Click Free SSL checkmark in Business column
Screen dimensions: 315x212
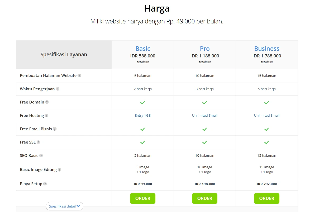point(266,142)
